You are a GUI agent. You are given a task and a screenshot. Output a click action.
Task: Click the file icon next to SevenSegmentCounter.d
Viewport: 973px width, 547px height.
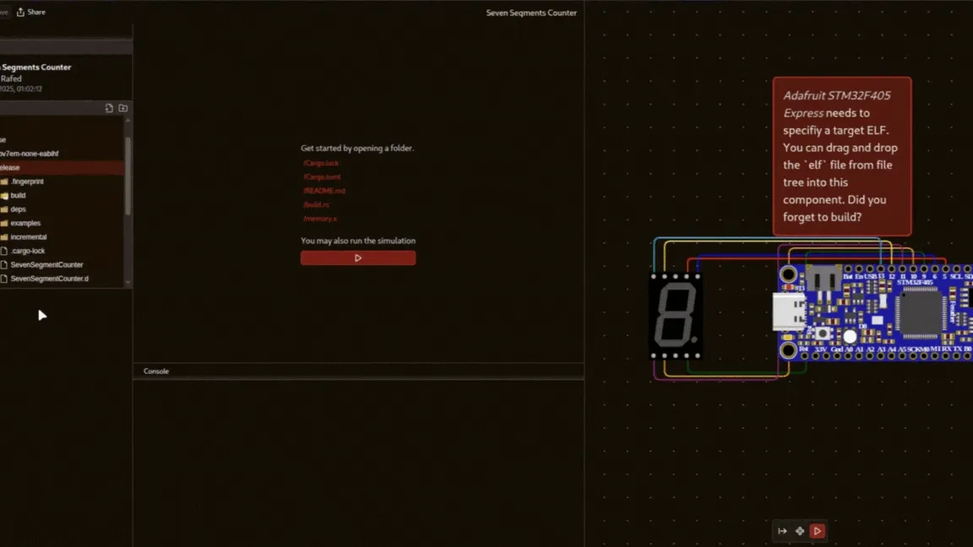pos(4,278)
